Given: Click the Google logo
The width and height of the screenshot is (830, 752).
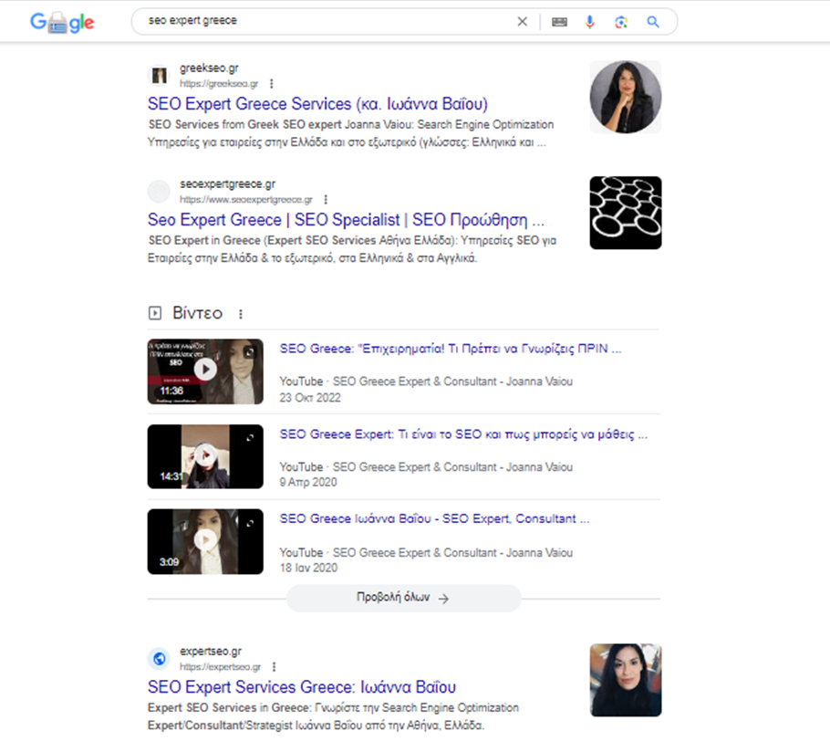Looking at the screenshot, I should coord(62,23).
